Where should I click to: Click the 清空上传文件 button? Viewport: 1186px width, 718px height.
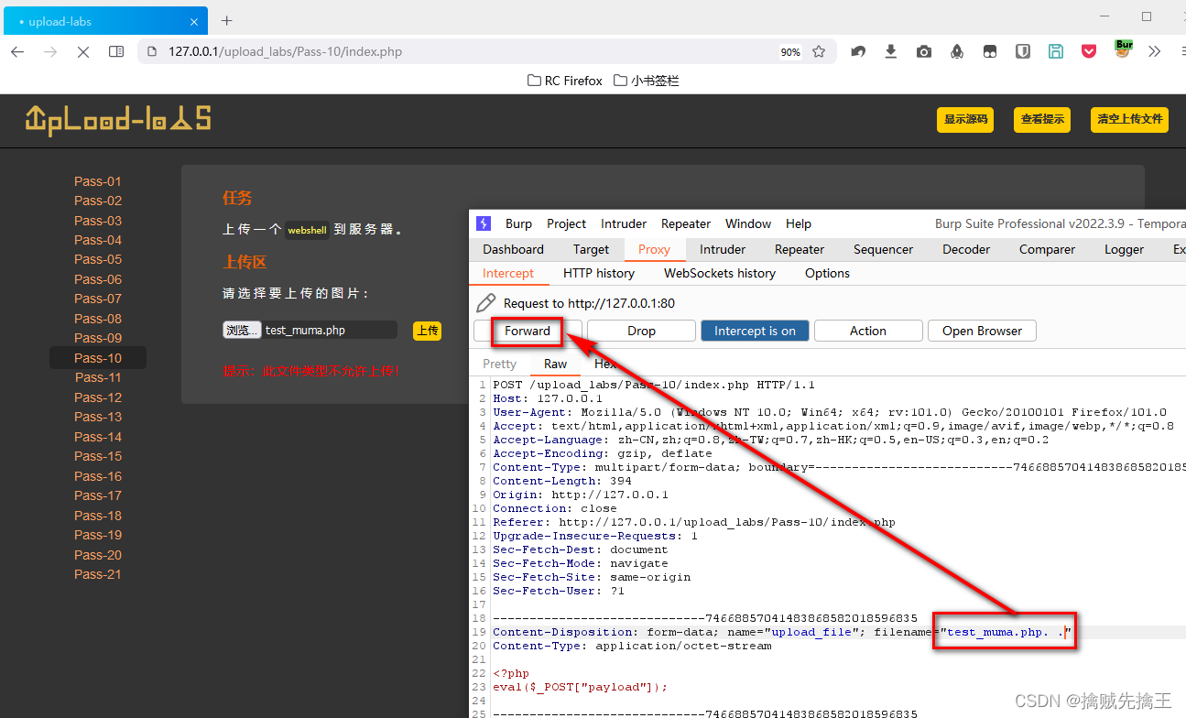tap(1129, 120)
